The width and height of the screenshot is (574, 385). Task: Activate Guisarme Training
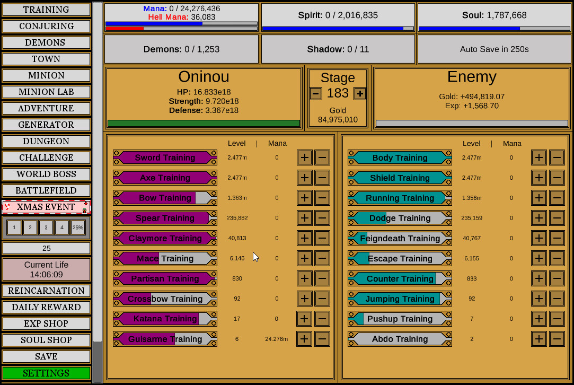(164, 339)
